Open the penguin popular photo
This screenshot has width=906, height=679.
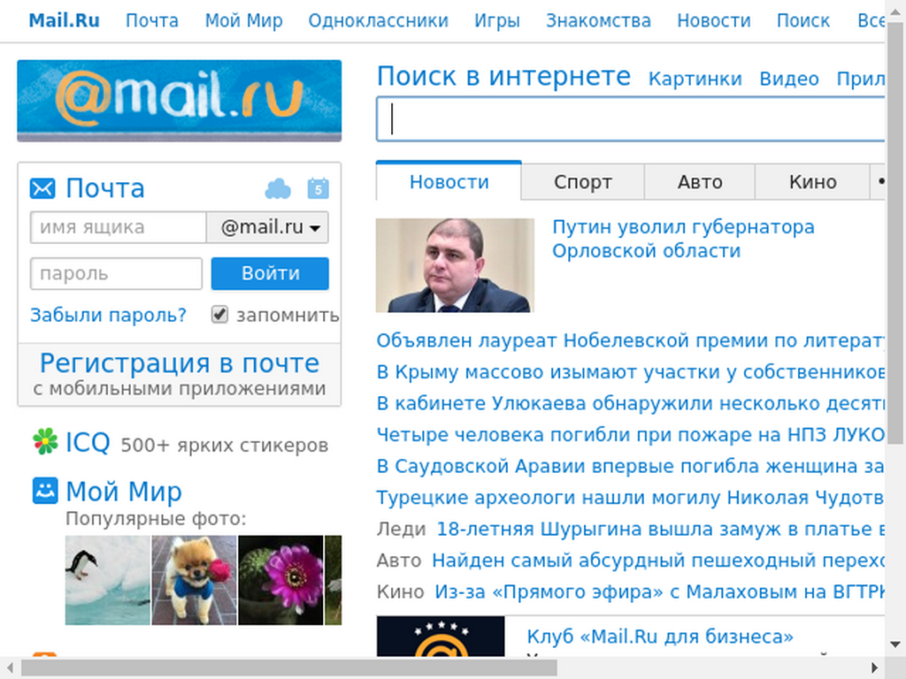[107, 580]
